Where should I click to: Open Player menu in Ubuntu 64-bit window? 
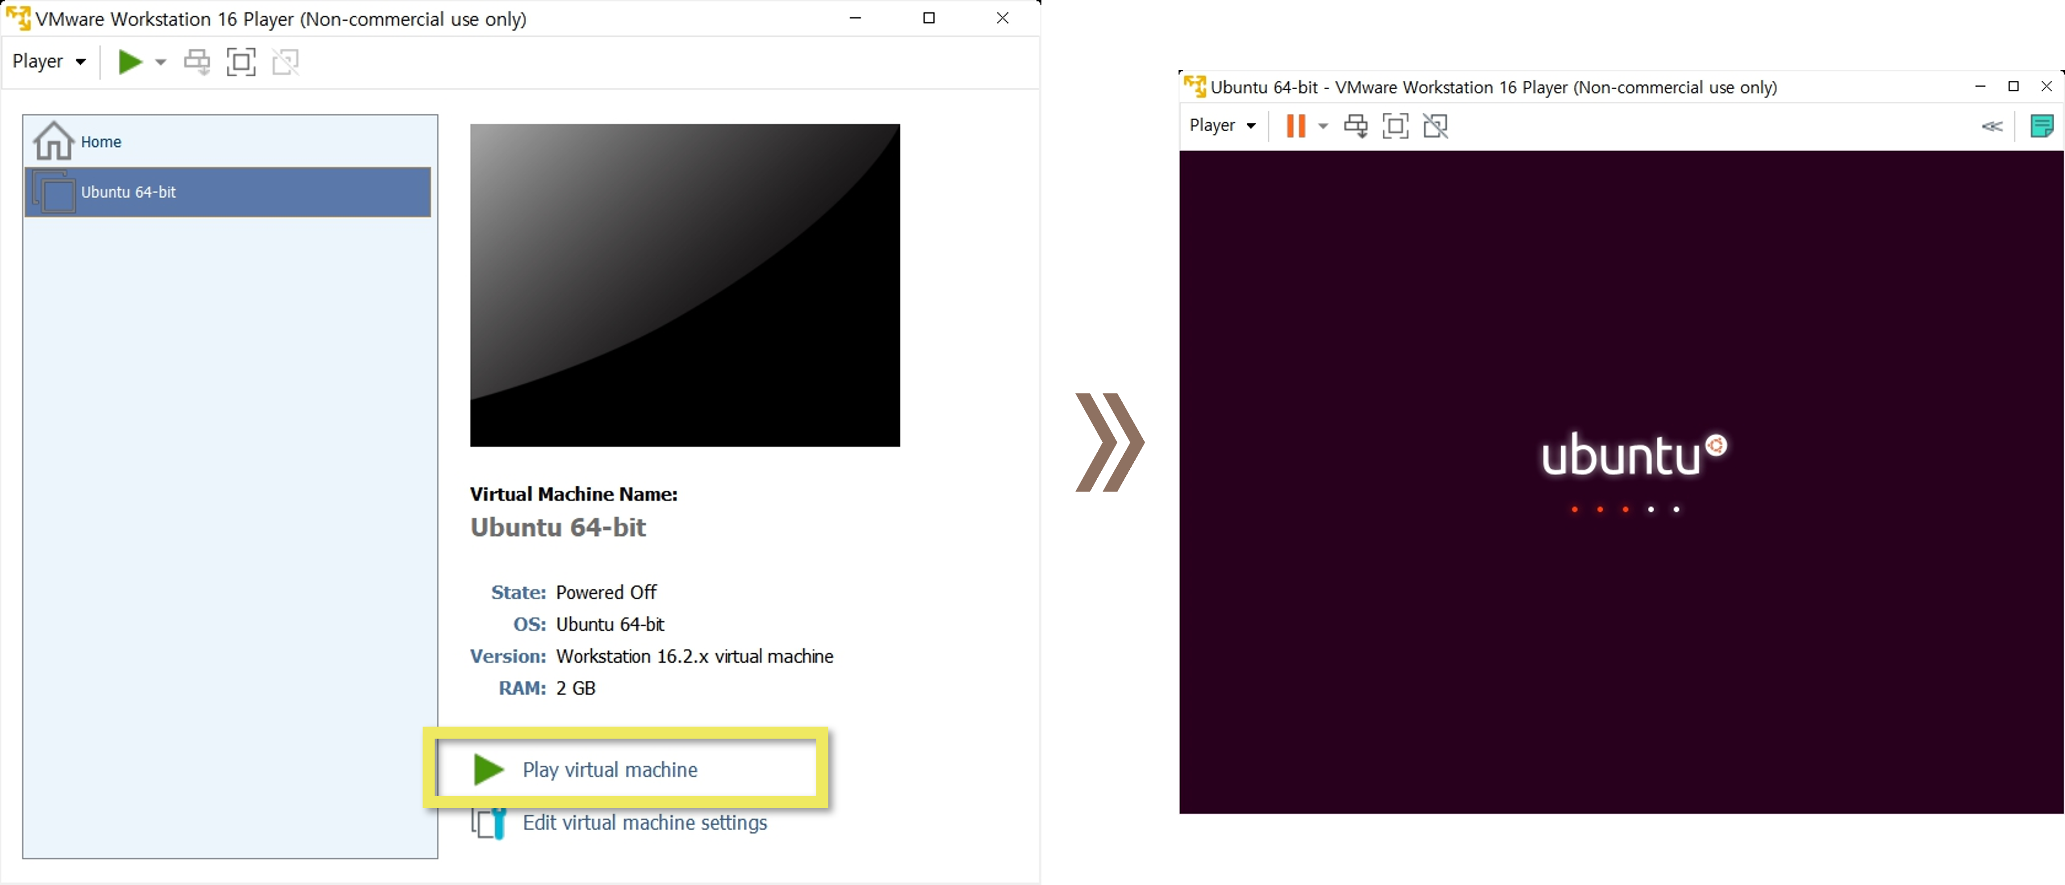(x=1222, y=126)
